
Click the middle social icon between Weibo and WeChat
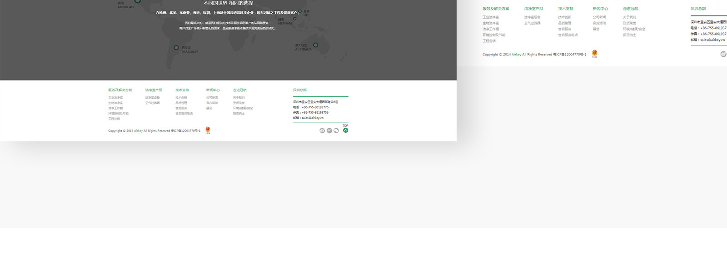pyautogui.click(x=329, y=130)
